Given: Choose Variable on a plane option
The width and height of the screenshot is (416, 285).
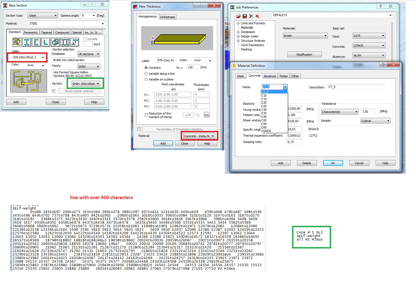Looking at the screenshot, I should tap(146, 80).
